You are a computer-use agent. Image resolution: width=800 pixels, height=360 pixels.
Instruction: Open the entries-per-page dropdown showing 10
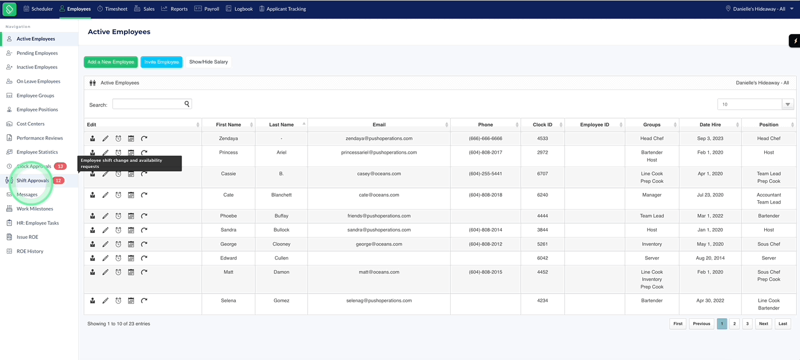click(755, 105)
